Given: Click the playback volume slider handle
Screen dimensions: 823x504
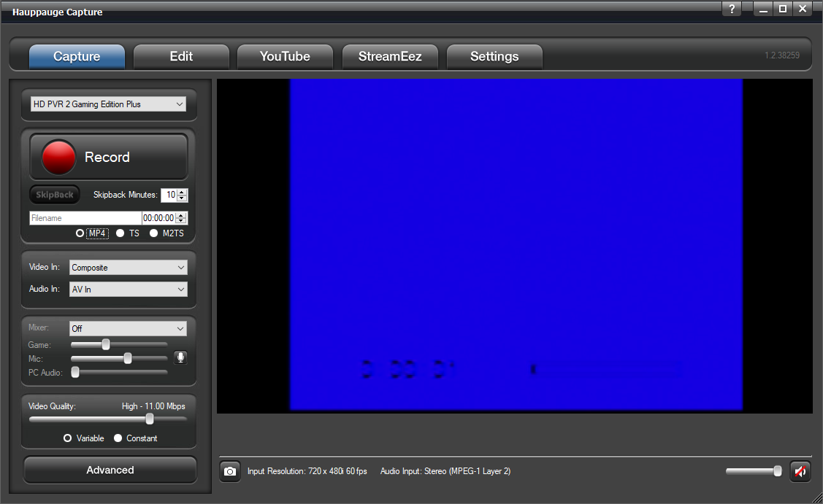Looking at the screenshot, I should (x=777, y=471).
